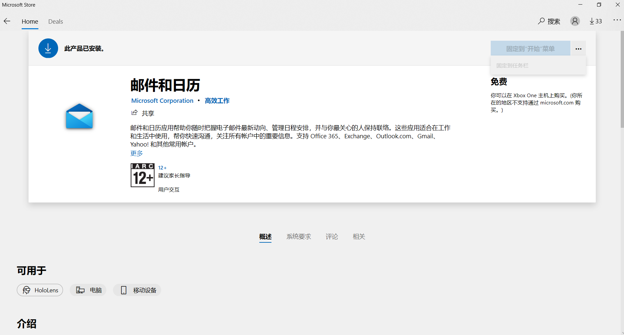Click 固定到"开始"菜单 button
This screenshot has height=335, width=624.
tap(530, 49)
